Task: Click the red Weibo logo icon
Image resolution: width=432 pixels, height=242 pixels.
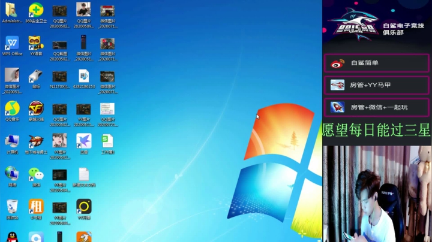Action: point(337,63)
